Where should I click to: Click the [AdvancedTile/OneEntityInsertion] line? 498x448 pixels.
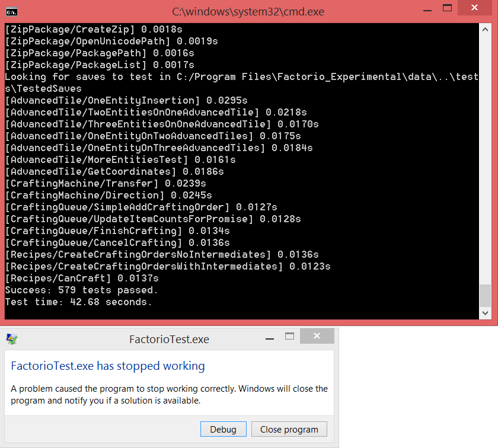[x=126, y=100]
